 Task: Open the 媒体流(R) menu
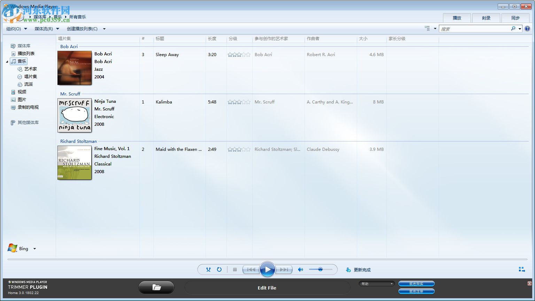click(47, 29)
